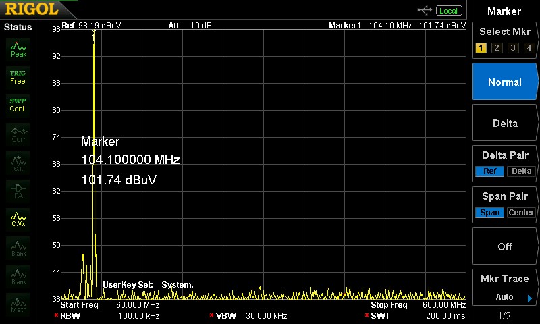Expand the Mkr Trace Auto options
The height and width of the screenshot is (324, 540).
tap(529, 298)
